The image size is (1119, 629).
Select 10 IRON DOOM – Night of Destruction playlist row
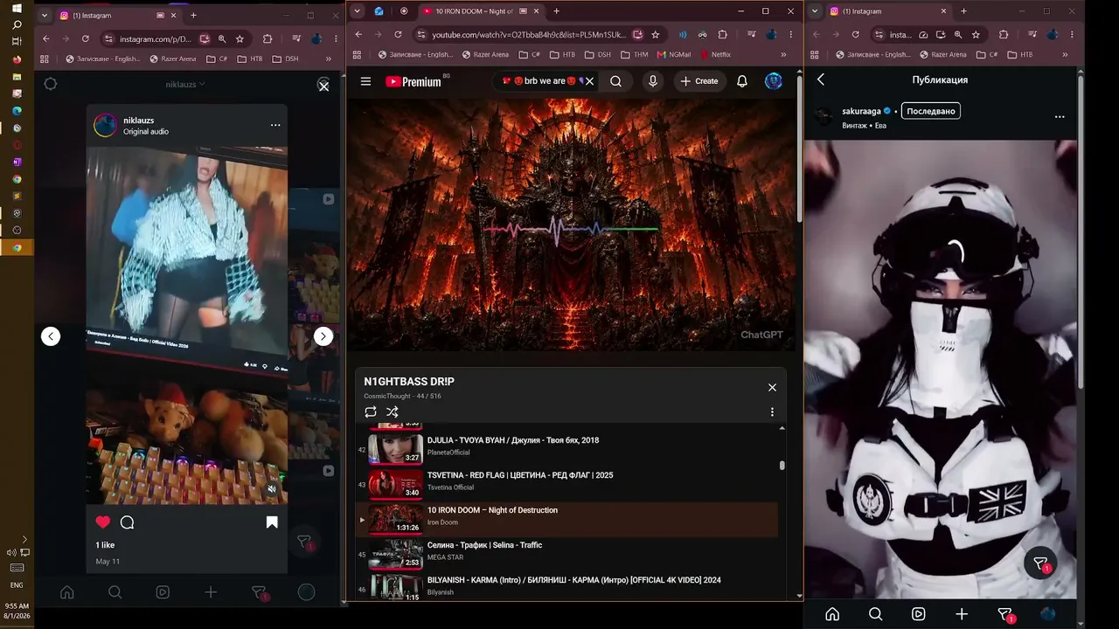pos(568,519)
